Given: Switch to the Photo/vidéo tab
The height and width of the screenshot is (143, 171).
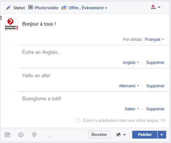Looking at the screenshot, I should point(47,8).
